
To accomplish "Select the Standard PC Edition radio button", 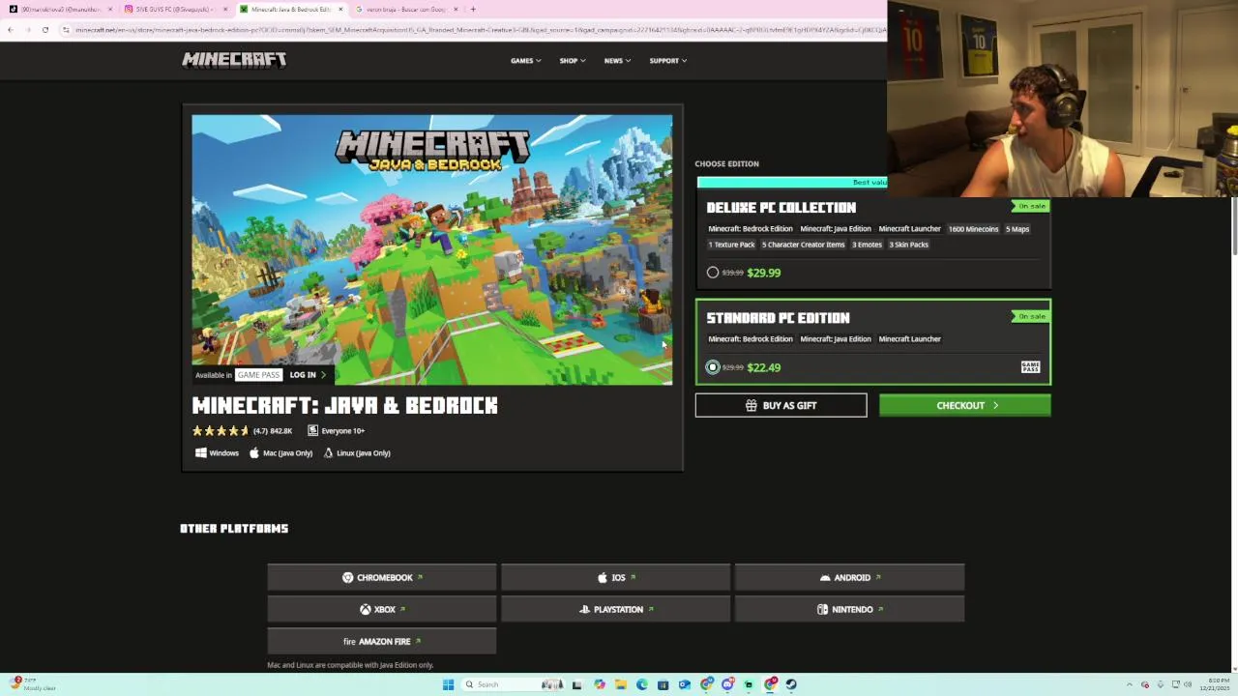I will coord(713,367).
